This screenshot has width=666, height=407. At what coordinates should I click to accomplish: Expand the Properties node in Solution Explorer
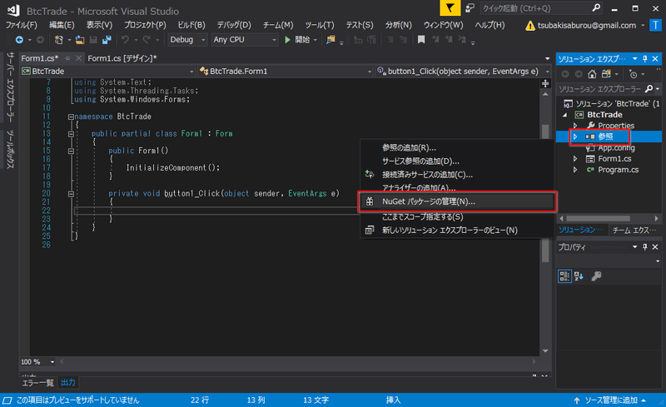(x=575, y=126)
